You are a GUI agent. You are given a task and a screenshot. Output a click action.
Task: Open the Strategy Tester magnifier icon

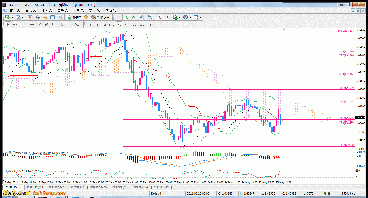pyautogui.click(x=60, y=17)
